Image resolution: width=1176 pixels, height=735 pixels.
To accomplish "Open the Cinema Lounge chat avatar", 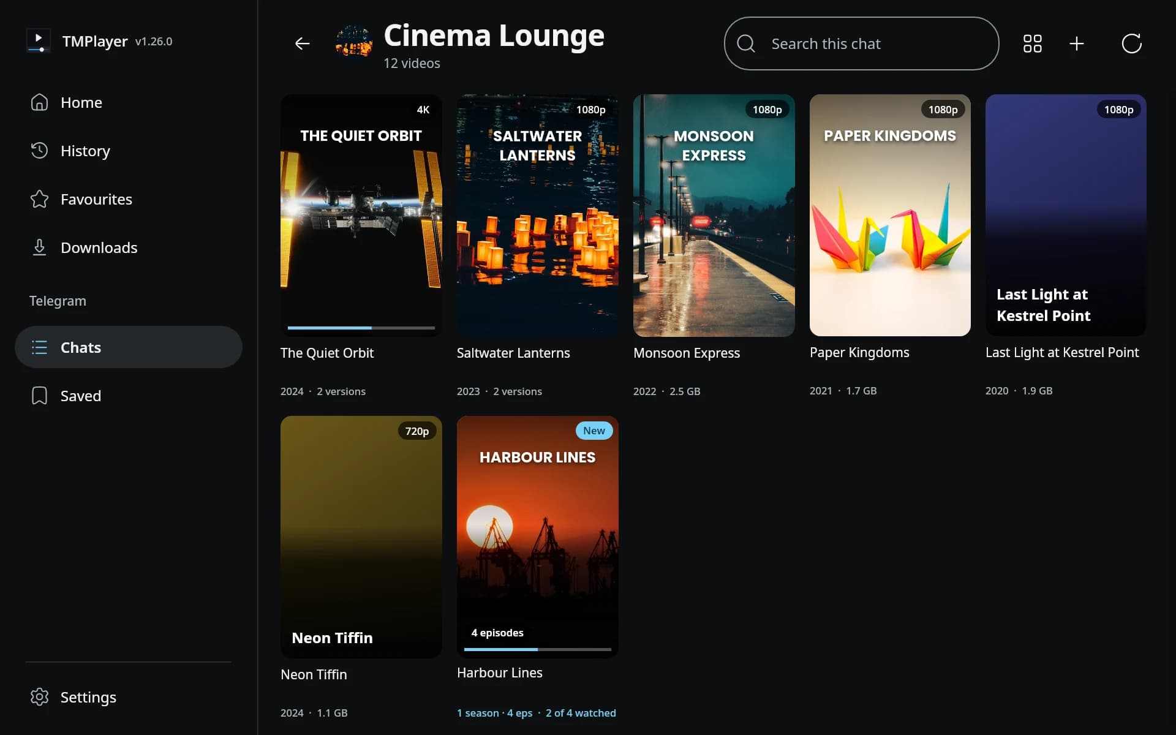I will pyautogui.click(x=354, y=41).
